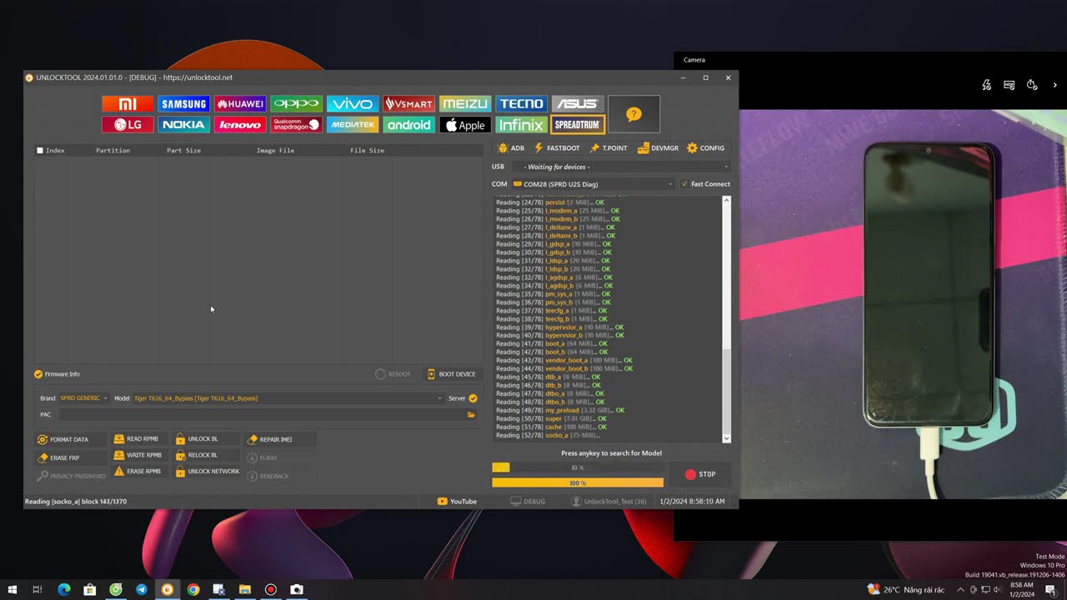
Task: Open Telegram from the taskbar
Action: point(142,589)
